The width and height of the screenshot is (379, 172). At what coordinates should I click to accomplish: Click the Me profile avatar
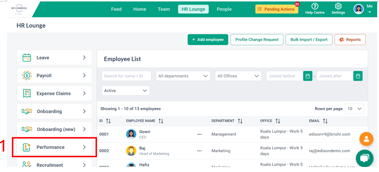point(358,9)
